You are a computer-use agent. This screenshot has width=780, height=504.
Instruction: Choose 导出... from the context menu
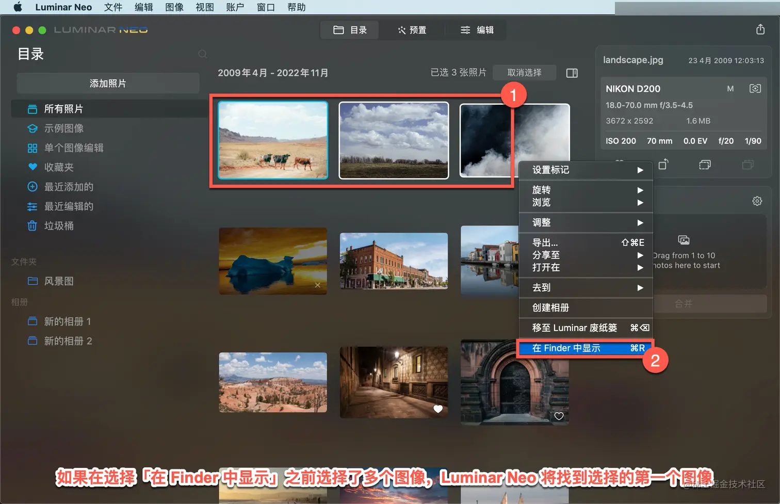tap(586, 242)
